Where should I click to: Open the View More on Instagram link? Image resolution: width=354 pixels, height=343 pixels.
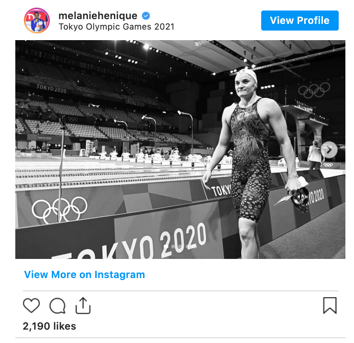[x=85, y=275]
